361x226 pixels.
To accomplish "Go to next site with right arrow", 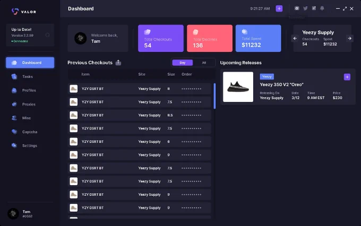I will (349, 38).
